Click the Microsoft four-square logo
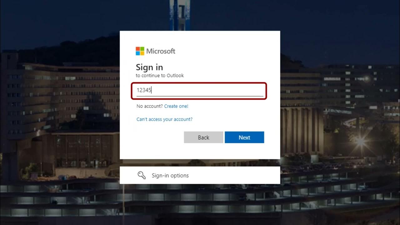Screen dimensions: 400x225 [x=140, y=51]
